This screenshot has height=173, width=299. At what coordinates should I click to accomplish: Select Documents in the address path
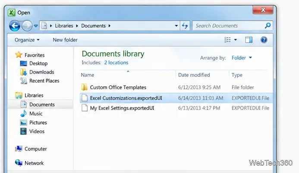(93, 26)
